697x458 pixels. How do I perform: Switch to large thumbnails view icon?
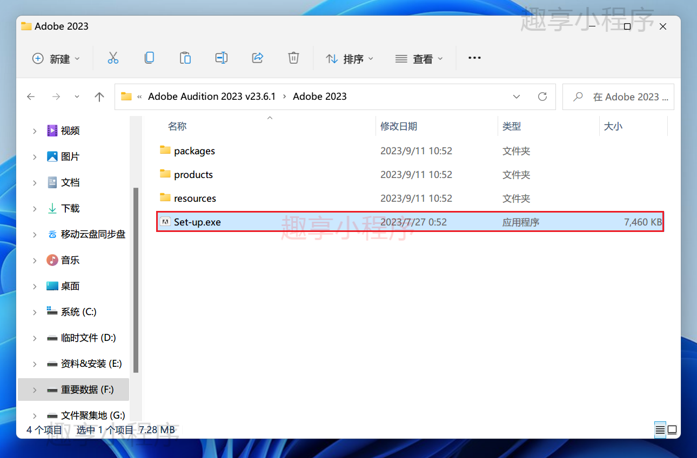(672, 430)
